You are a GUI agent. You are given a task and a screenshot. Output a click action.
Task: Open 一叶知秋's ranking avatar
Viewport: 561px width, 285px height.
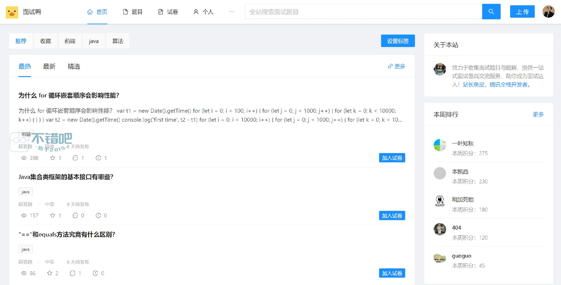(x=440, y=145)
